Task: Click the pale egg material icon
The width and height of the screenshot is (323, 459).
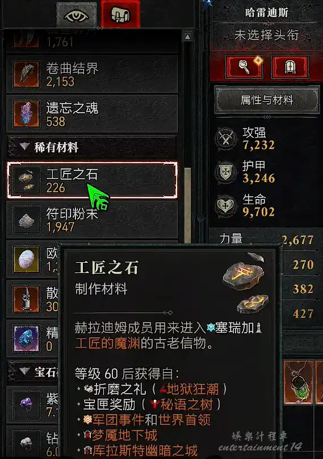Action: tap(26, 259)
